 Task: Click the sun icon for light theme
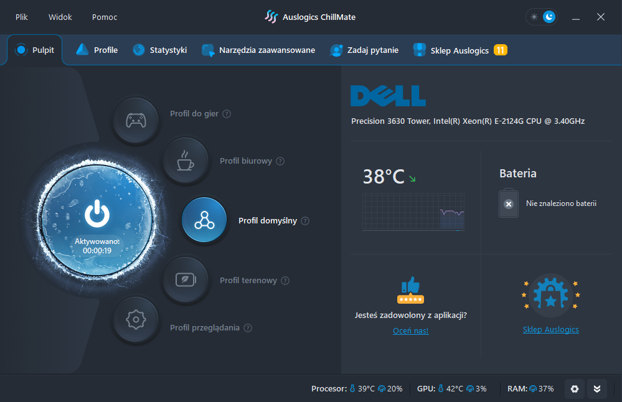(534, 17)
